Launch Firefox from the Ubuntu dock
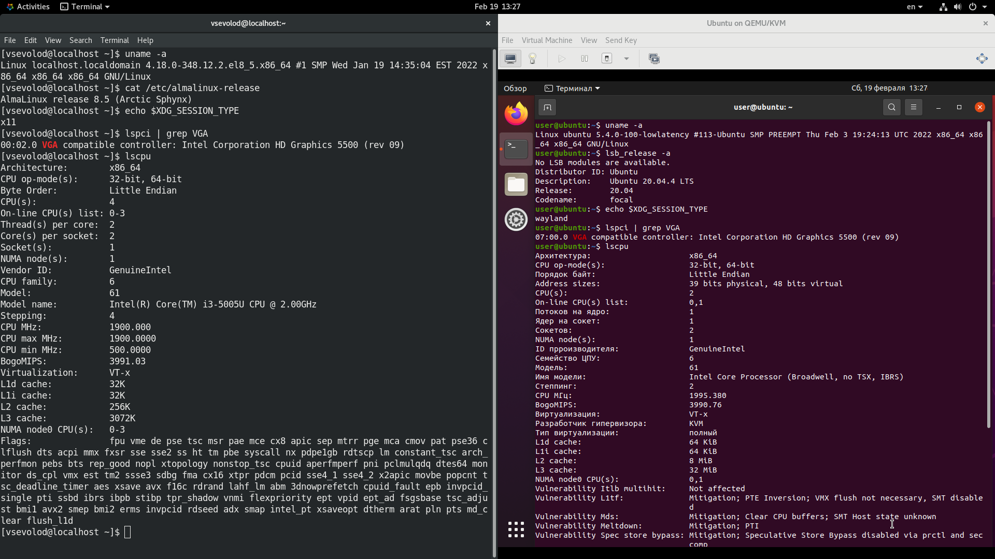 click(516, 114)
